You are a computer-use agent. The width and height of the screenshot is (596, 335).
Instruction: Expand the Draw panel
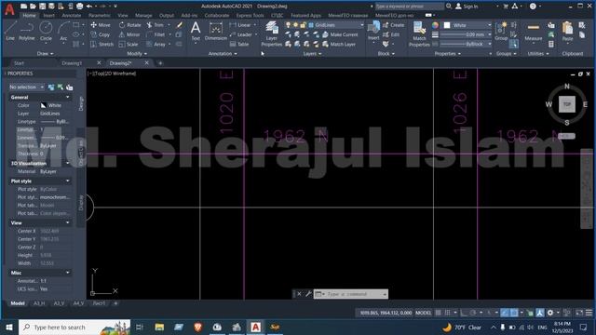pos(45,54)
